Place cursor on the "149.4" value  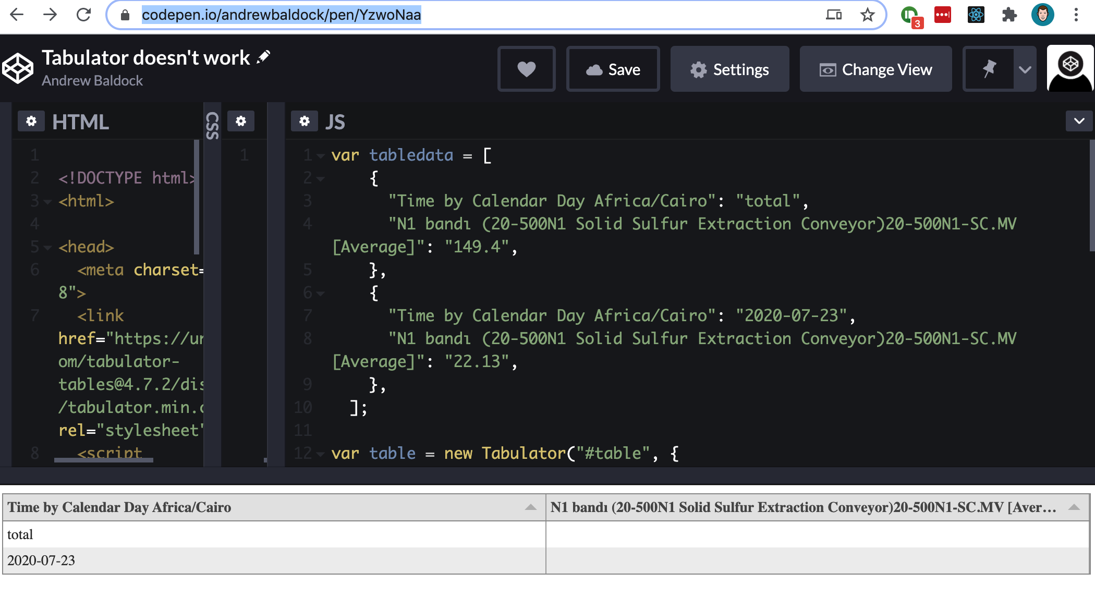coord(477,247)
